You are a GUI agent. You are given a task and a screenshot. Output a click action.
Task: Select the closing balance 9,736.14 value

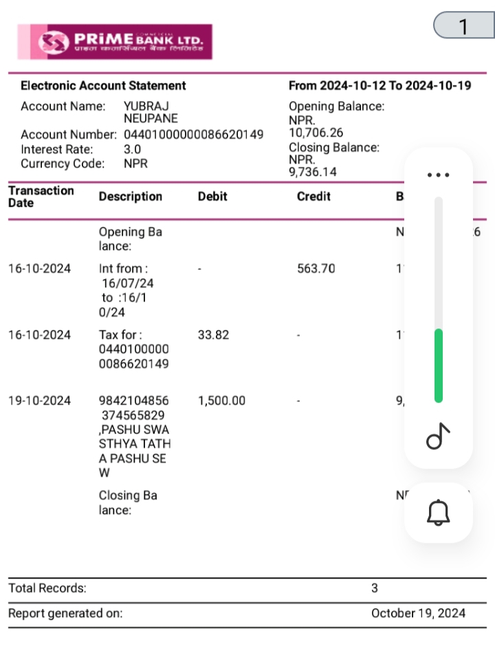313,172
